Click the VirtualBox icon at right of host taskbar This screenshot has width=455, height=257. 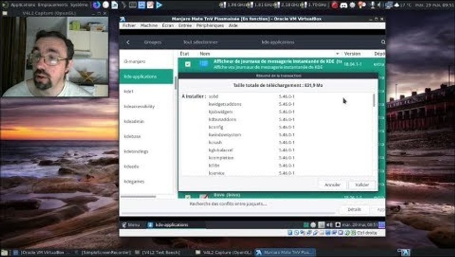pyautogui.click(x=404, y=253)
